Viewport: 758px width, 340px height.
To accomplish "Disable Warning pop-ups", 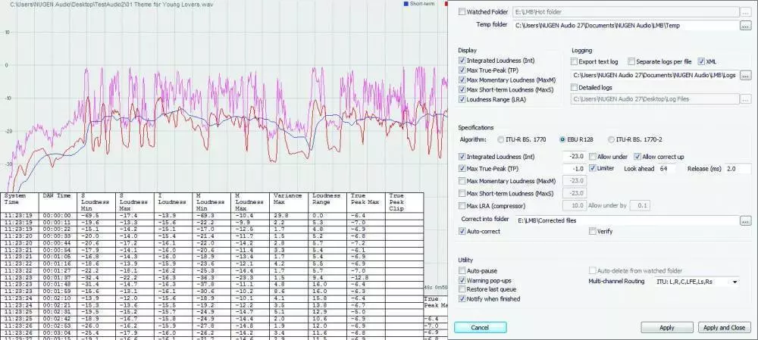I will 462,281.
